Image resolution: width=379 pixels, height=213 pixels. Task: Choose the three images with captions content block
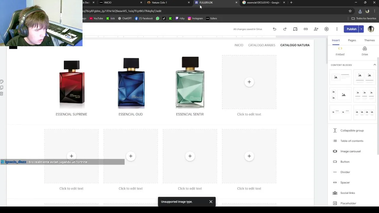(364, 95)
